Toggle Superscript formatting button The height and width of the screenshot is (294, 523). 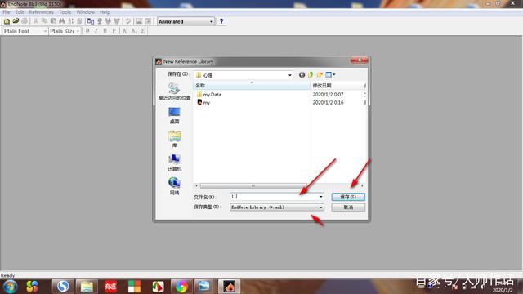pos(125,31)
